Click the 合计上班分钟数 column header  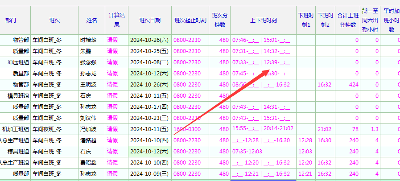coord(347,21)
